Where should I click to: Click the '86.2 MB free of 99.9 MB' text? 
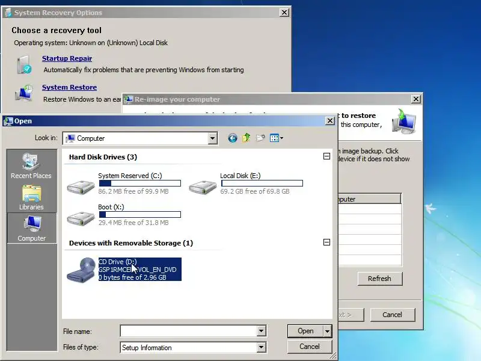(x=133, y=191)
